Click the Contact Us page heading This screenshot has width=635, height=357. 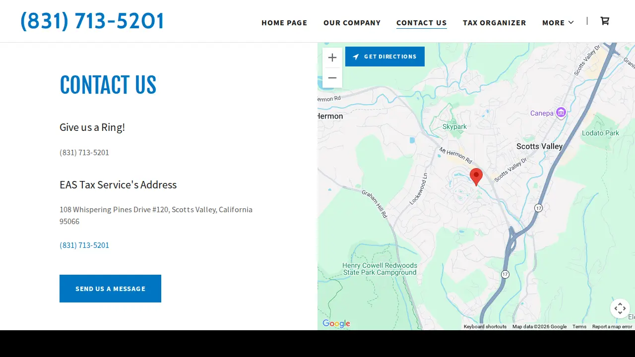pos(108,85)
